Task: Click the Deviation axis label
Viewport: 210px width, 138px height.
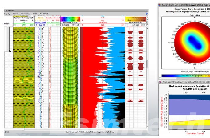Action: point(195,134)
